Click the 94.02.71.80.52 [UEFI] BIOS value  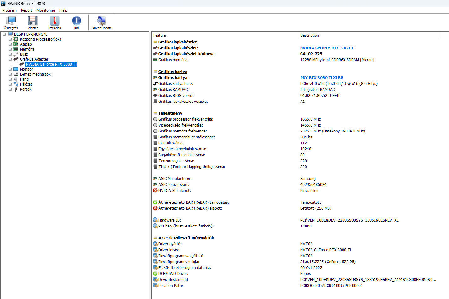click(320, 95)
